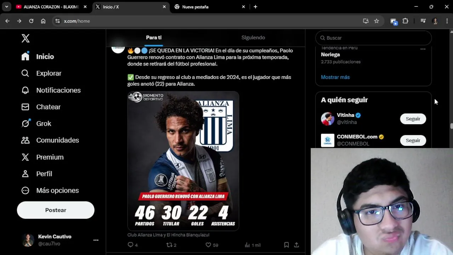The height and width of the screenshot is (255, 453).
Task: Open Inicio home in sidebar
Action: point(38,57)
